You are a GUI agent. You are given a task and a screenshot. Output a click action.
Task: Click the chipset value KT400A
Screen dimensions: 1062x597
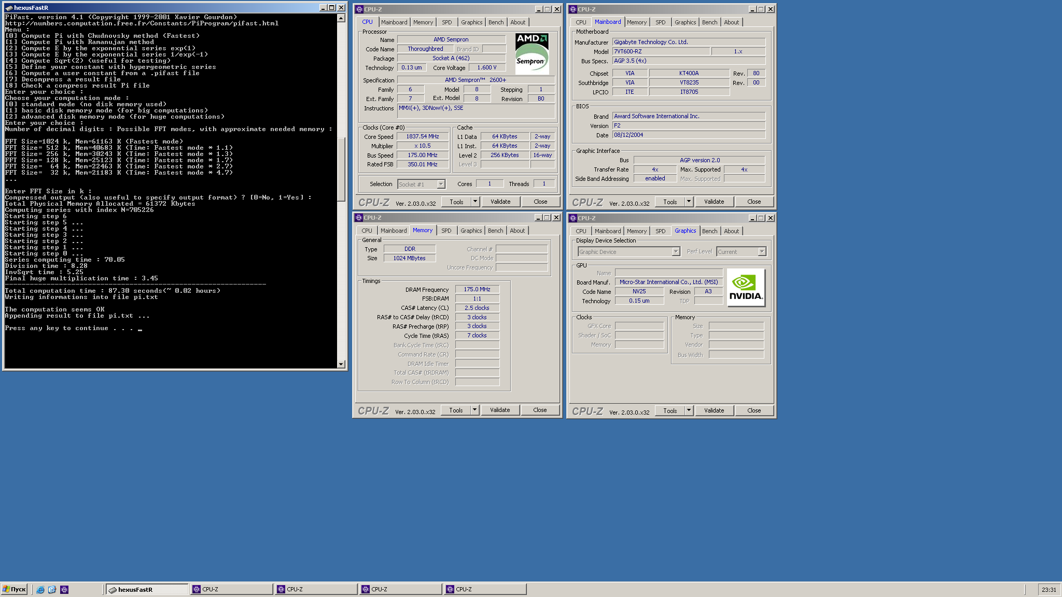tap(689, 74)
